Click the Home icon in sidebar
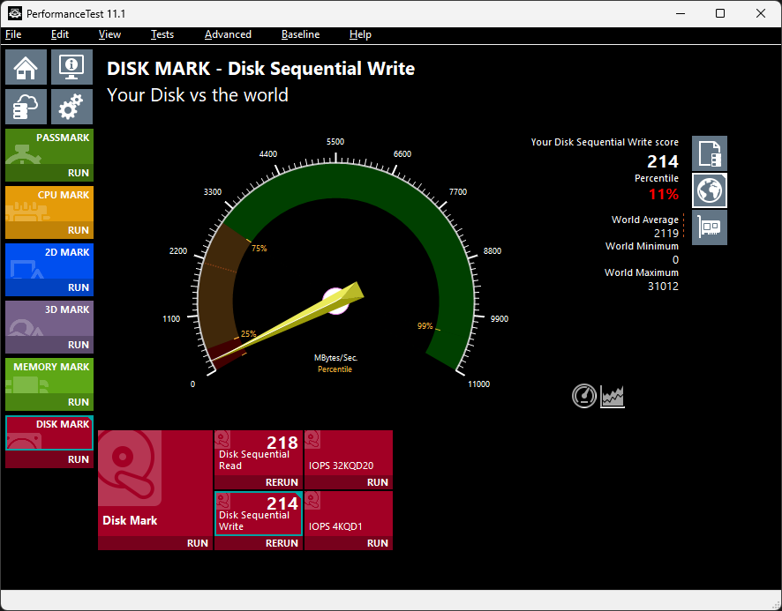This screenshot has width=782, height=611. 26,66
